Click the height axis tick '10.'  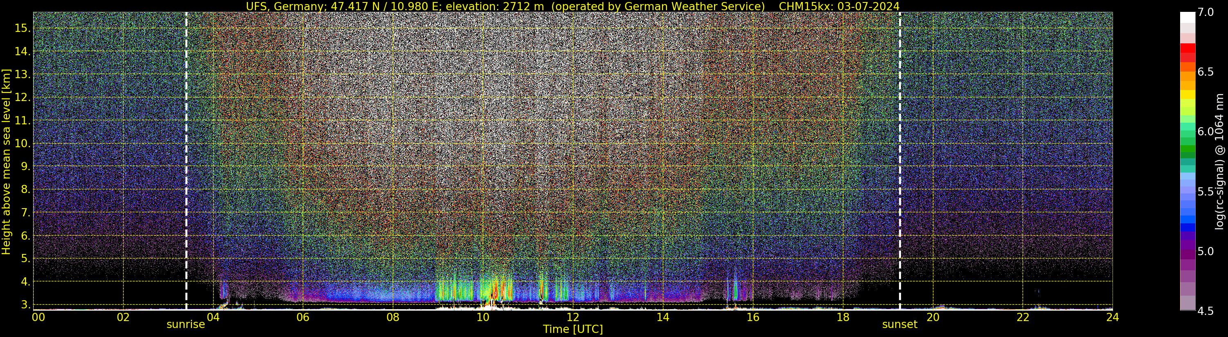[23, 144]
